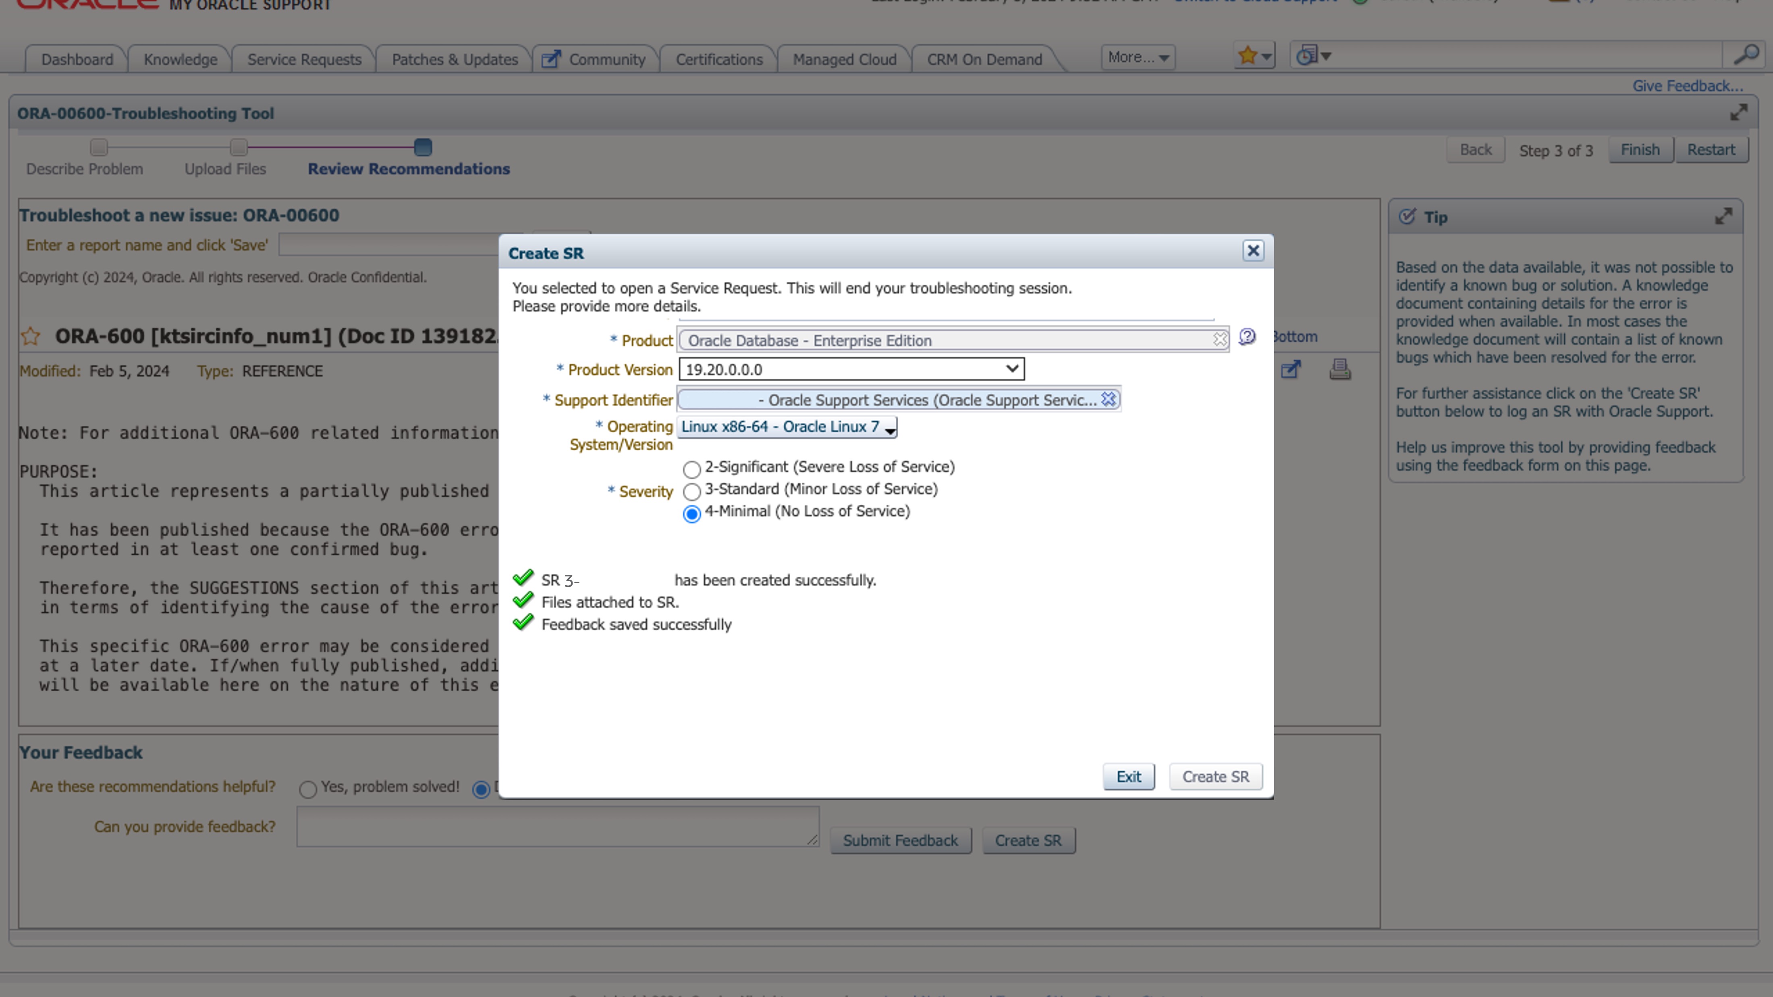Click the Give Feedback link
This screenshot has width=1773, height=997.
[x=1687, y=86]
